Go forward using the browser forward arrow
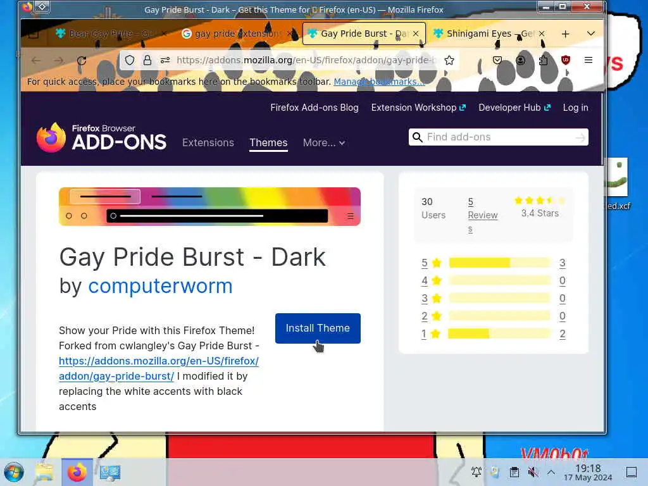 [x=59, y=60]
